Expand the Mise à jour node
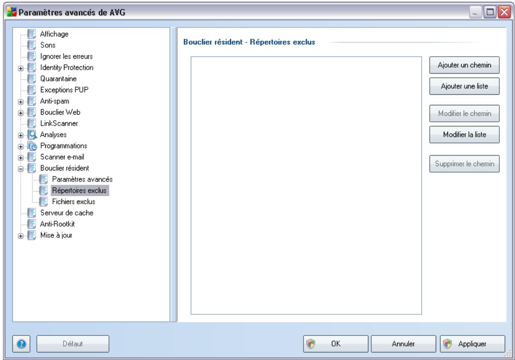Viewport: 515px width, 360px height. (x=20, y=236)
